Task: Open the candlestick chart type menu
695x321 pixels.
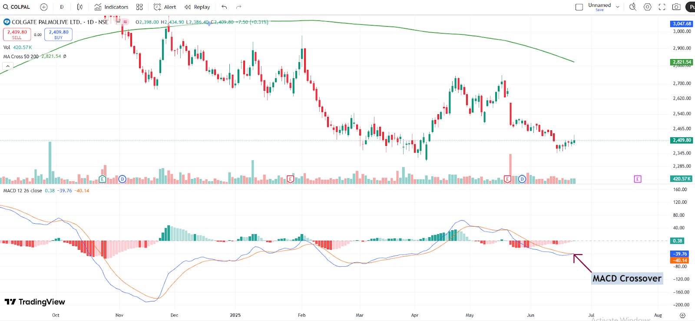Action: pos(80,7)
